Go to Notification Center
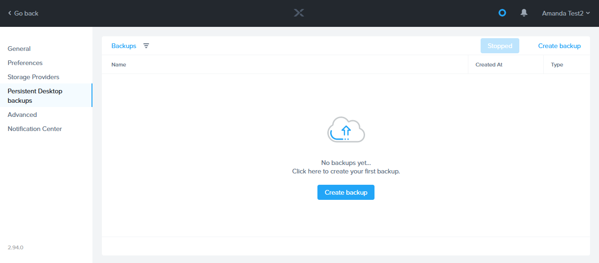 coord(35,129)
